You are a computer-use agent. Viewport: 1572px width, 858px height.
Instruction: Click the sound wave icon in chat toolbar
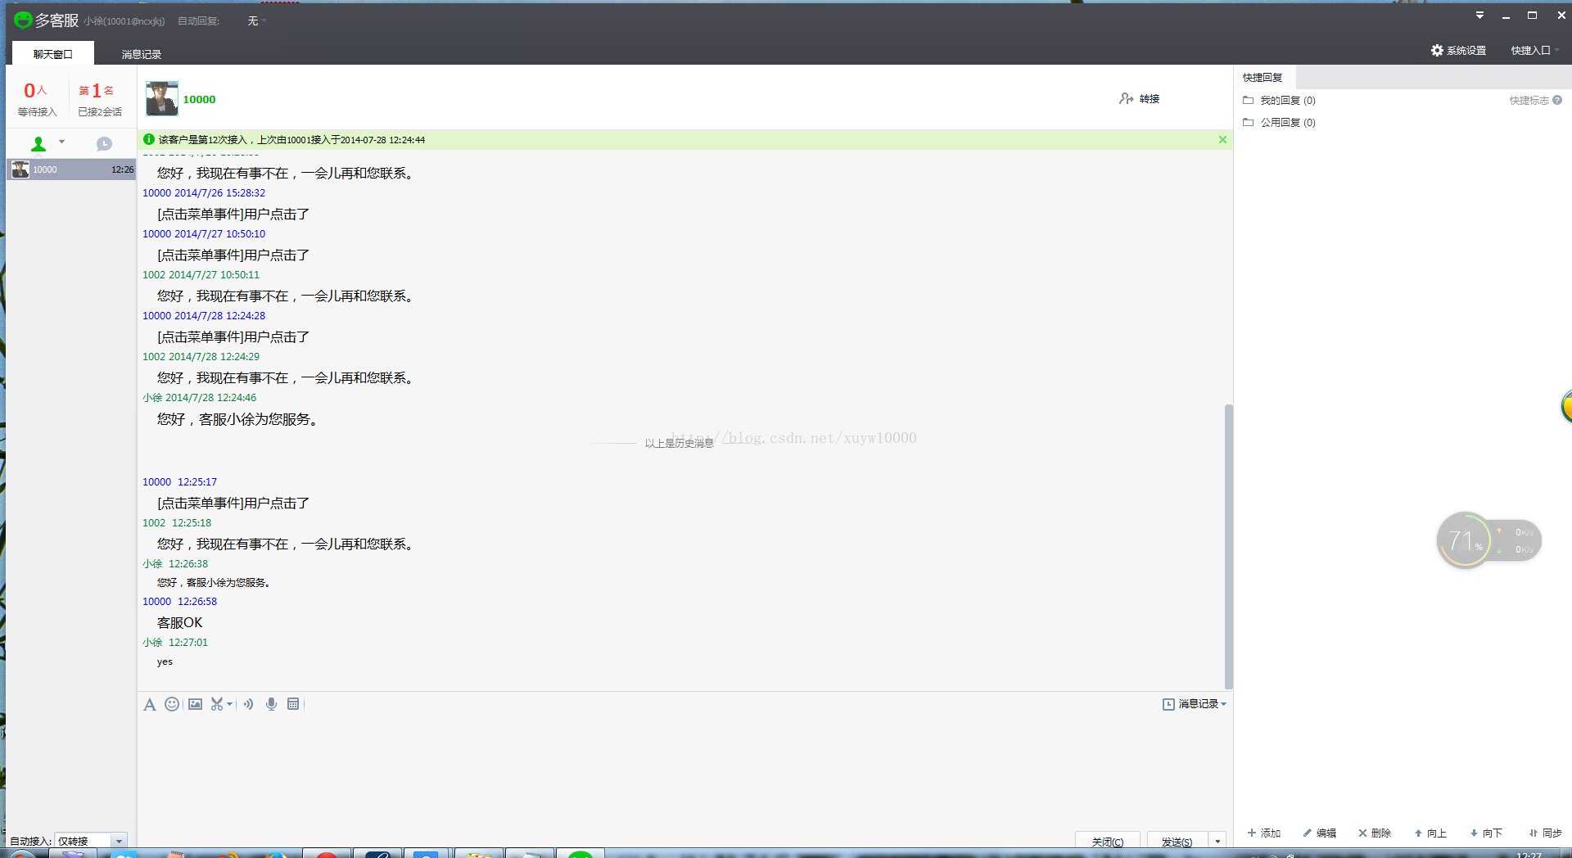point(248,704)
